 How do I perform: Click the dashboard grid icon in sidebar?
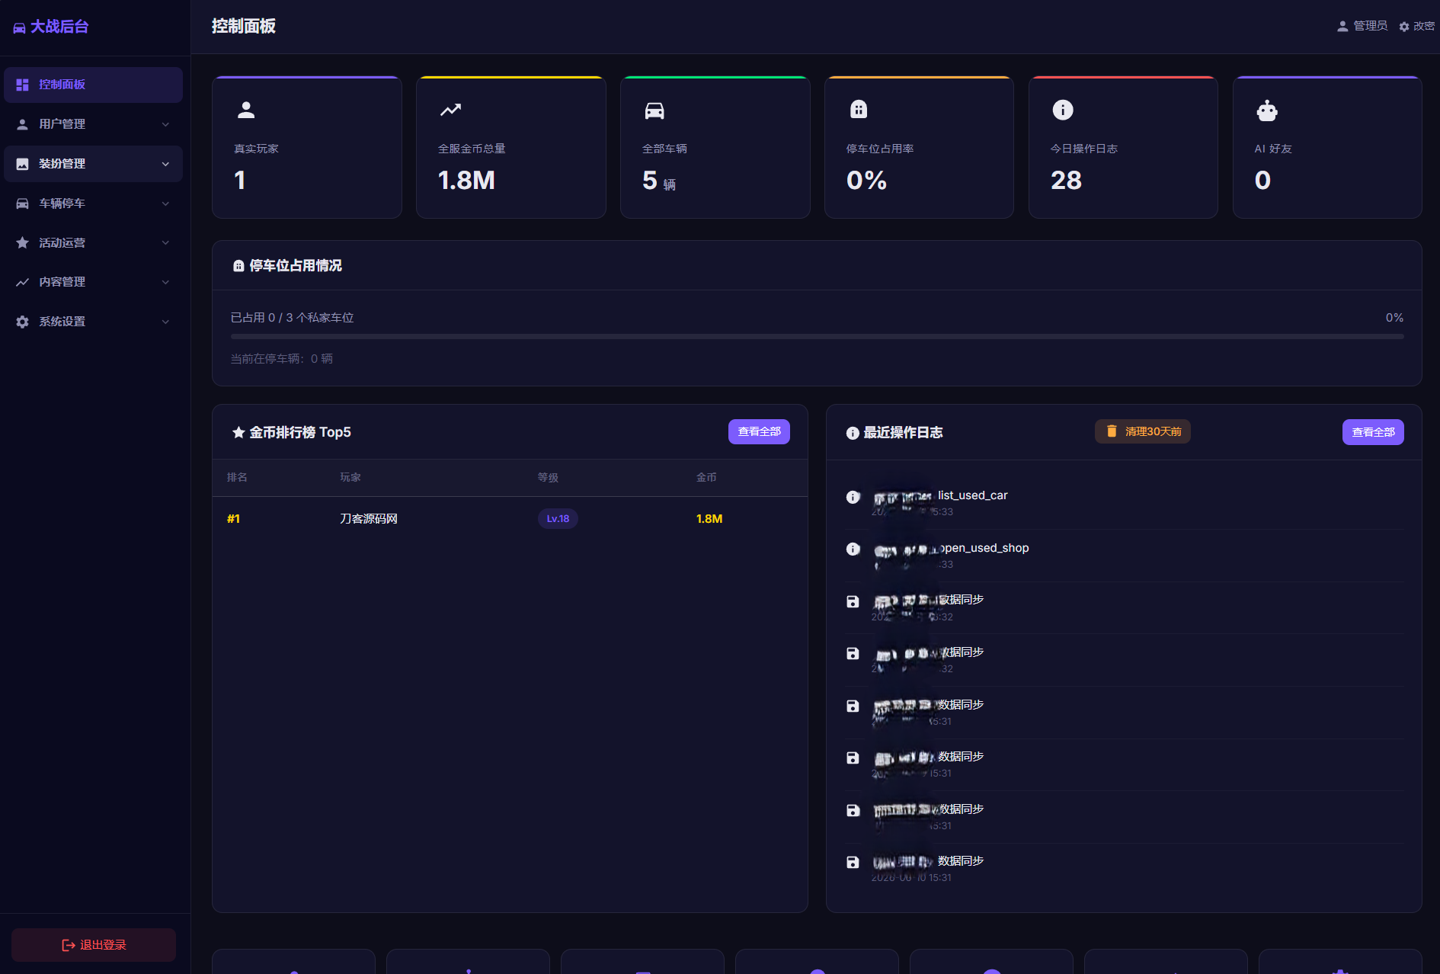click(22, 85)
